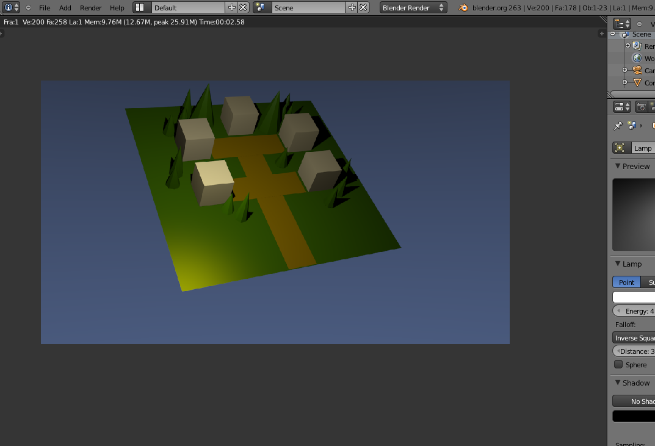Open the Help menu
This screenshot has height=446, width=655.
(x=117, y=7)
